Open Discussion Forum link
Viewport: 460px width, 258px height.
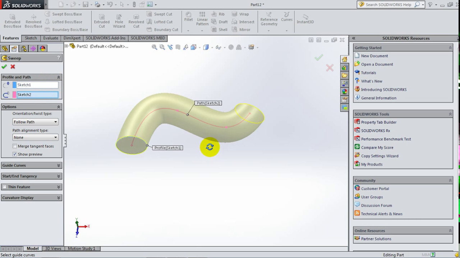[376, 205]
